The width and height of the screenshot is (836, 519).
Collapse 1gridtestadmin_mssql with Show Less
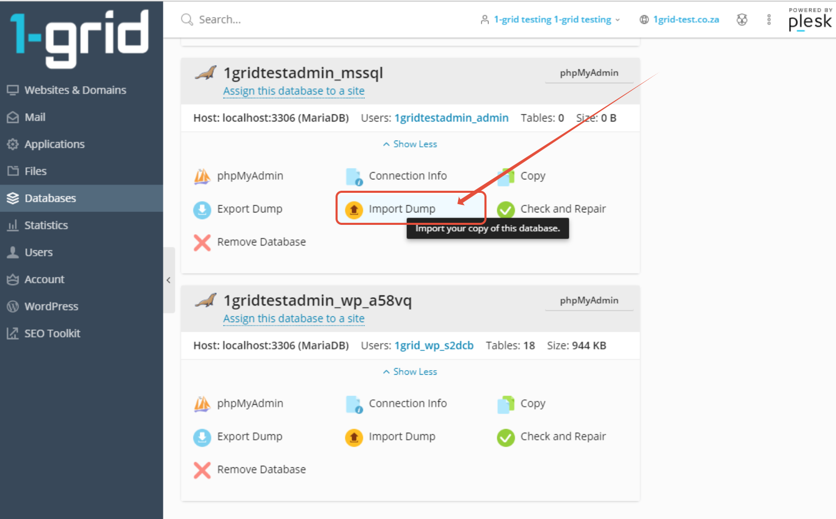(x=410, y=144)
